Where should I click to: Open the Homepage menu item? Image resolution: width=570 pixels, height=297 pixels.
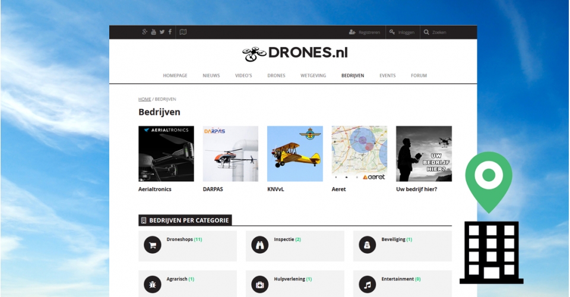[x=175, y=75]
